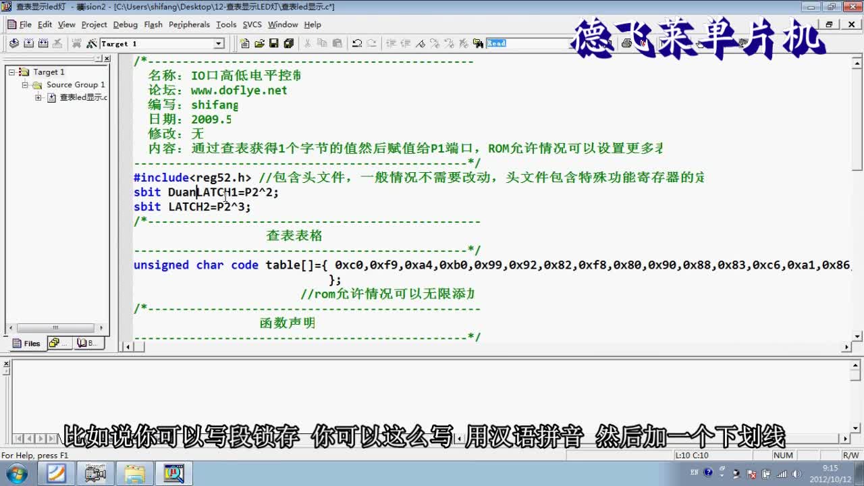Expand the 查表led显示.c file node
The image size is (864, 486).
click(x=38, y=98)
